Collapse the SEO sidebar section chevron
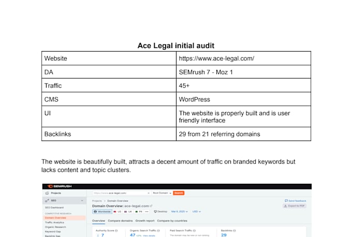 82,200
